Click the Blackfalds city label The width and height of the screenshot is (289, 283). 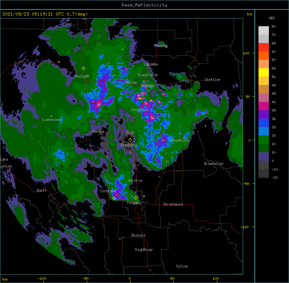[x=148, y=75]
